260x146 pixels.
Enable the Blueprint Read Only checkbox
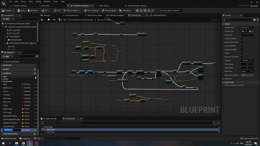click(x=242, y=42)
